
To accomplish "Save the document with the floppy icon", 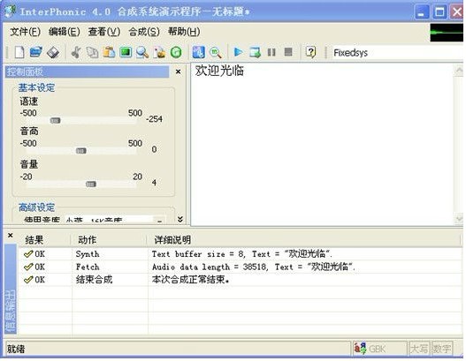I will pyautogui.click(x=53, y=52).
